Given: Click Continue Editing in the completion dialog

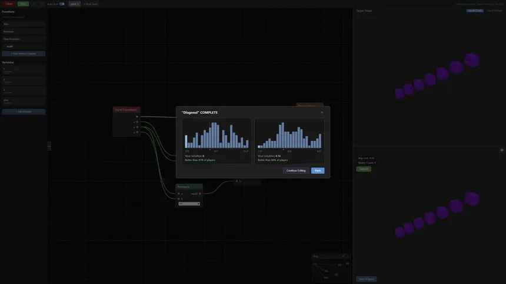Looking at the screenshot, I should tap(295, 170).
